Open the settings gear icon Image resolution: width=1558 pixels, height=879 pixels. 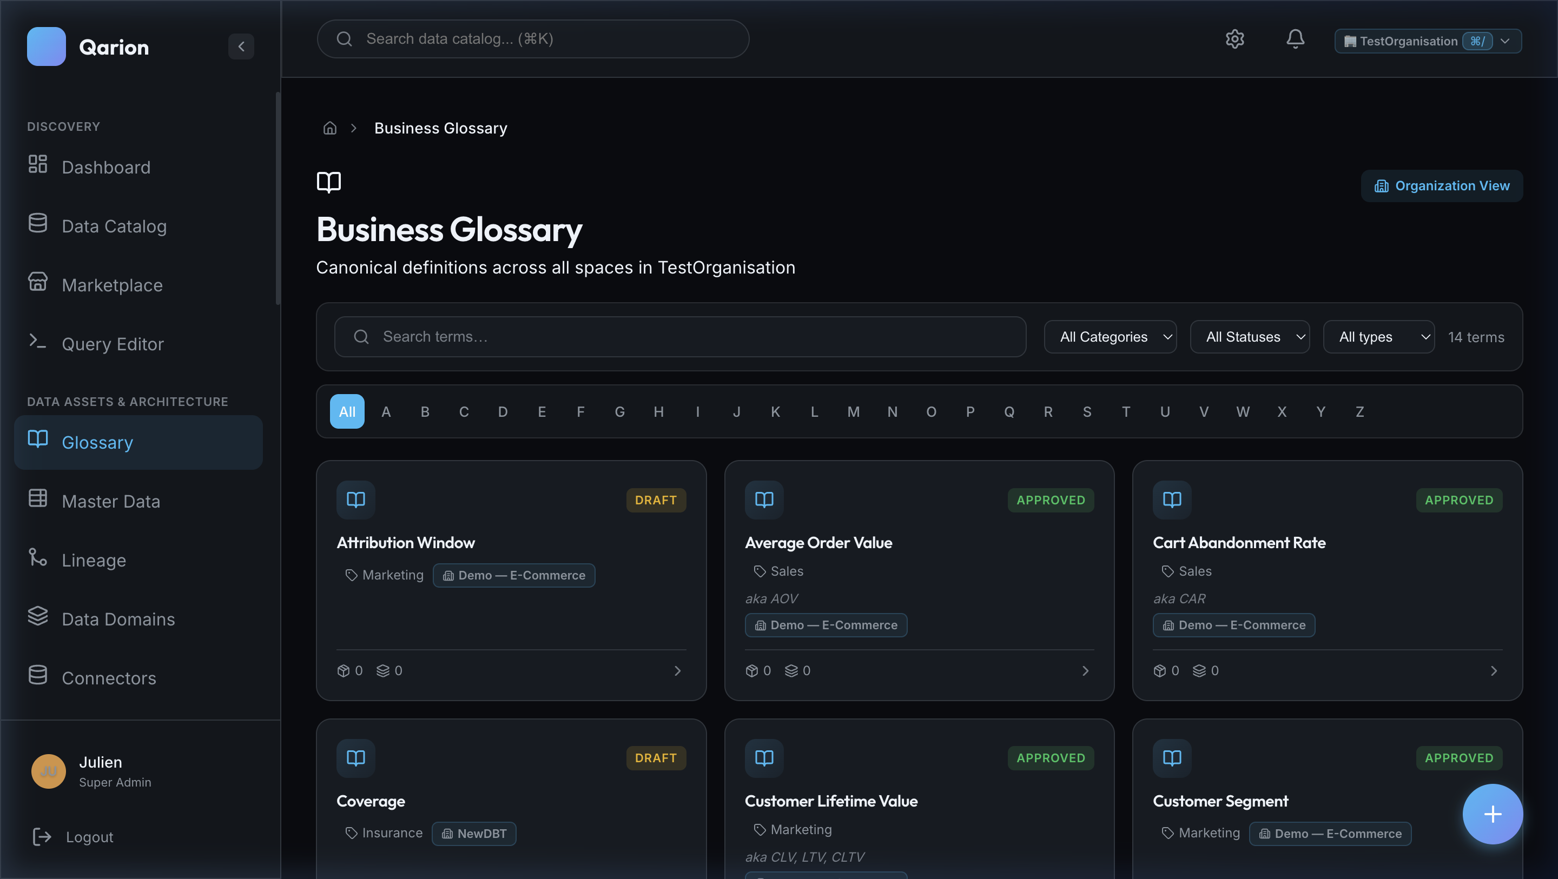click(x=1235, y=39)
